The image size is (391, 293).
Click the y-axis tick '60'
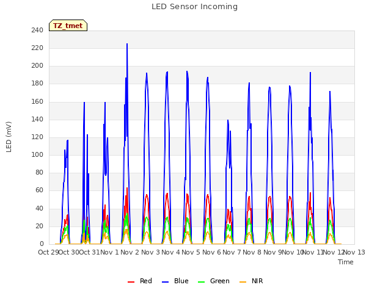pos(39,190)
